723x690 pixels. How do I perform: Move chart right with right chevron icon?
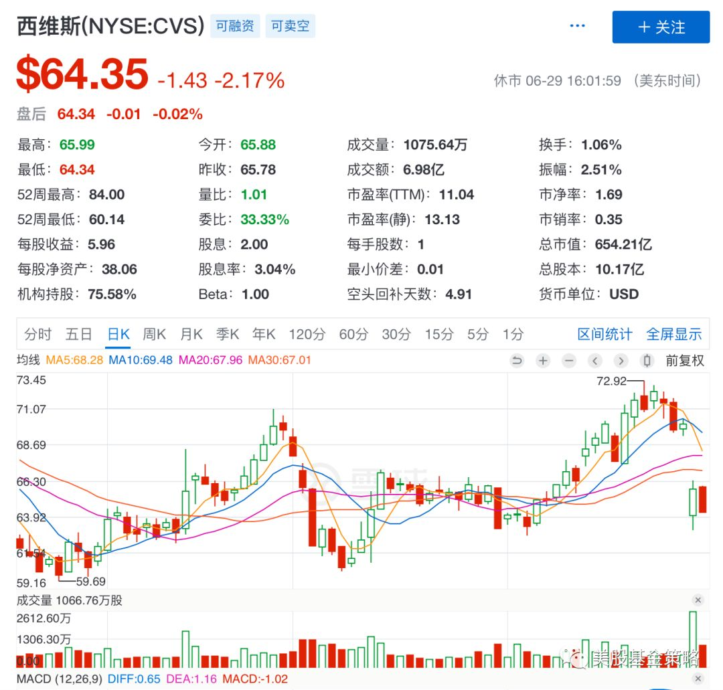tap(621, 361)
